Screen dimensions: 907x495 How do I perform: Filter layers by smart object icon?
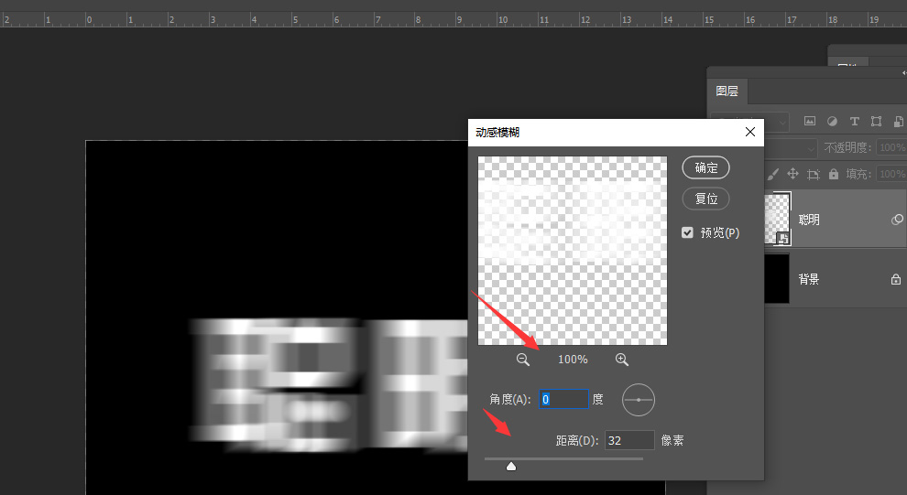point(899,122)
